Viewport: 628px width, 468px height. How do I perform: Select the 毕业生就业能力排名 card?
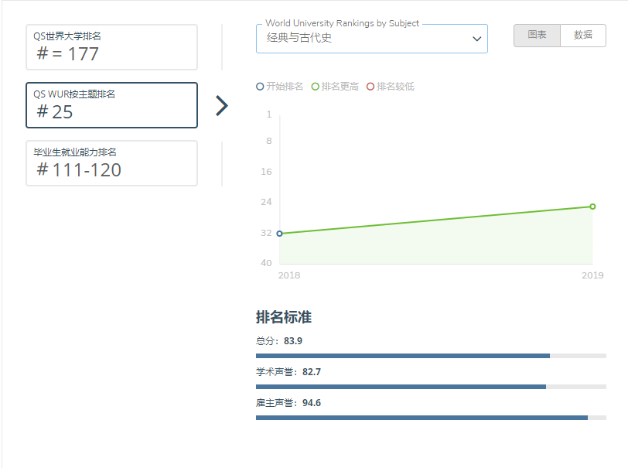111,163
